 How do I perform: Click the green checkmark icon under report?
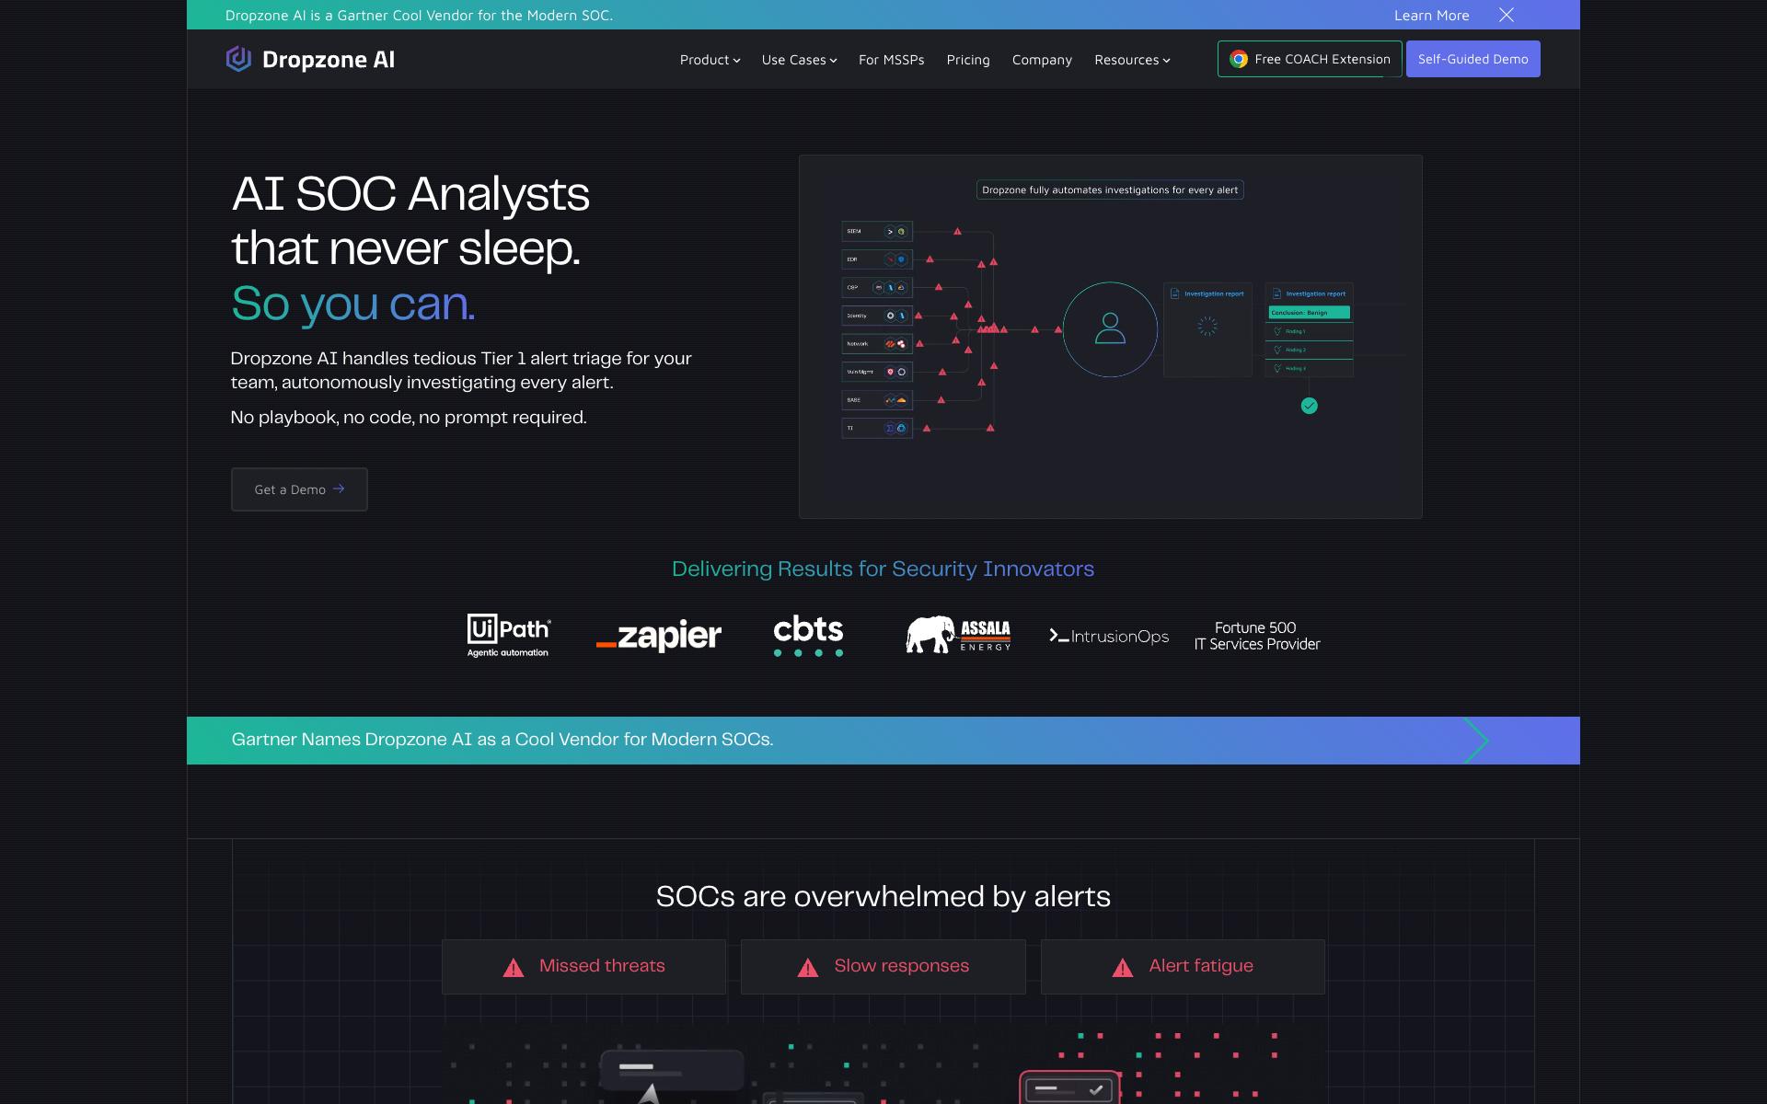click(x=1309, y=406)
